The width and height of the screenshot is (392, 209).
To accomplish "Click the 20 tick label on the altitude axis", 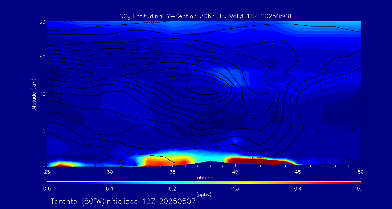I will tap(42, 22).
